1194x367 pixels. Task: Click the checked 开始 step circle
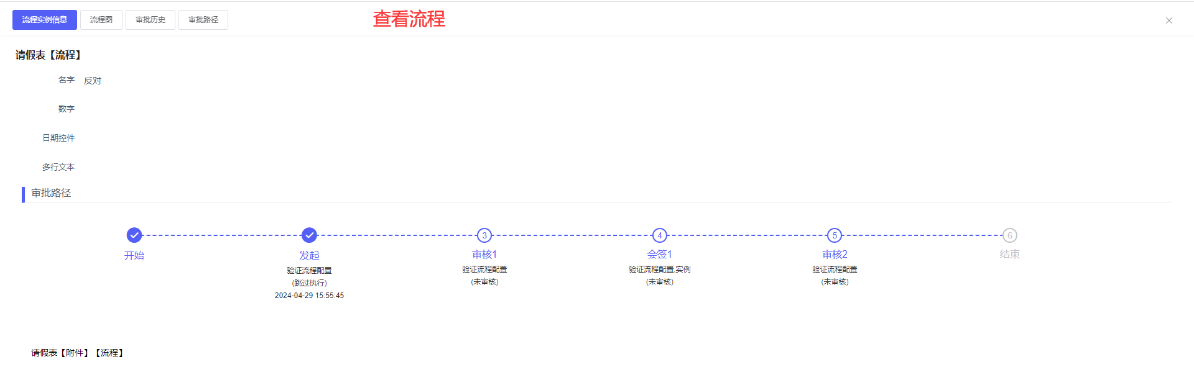click(134, 235)
